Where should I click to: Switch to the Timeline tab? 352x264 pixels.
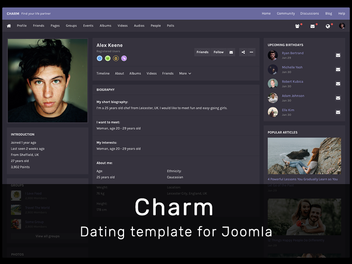[103, 73]
